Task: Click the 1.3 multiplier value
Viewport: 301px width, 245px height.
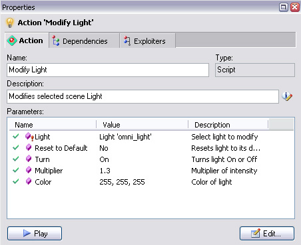Action: click(x=105, y=171)
